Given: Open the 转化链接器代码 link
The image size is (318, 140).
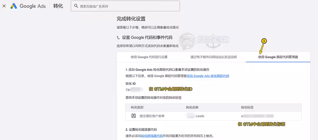Looking at the screenshot, I should tap(152, 136).
